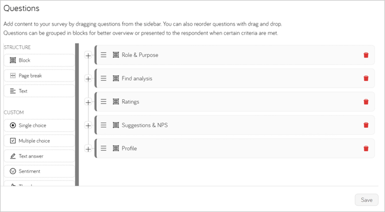Choose the Text answer question type
The width and height of the screenshot is (385, 212).
39,156
